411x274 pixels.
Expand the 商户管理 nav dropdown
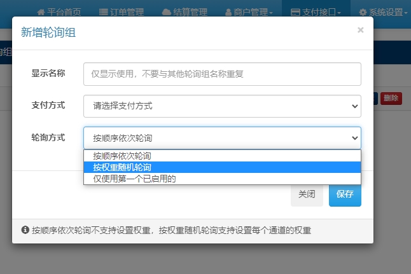pyautogui.click(x=249, y=12)
